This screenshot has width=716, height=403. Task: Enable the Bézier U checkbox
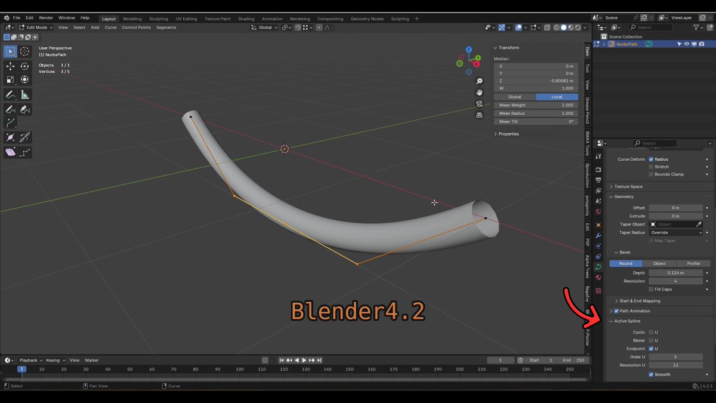tap(651, 340)
